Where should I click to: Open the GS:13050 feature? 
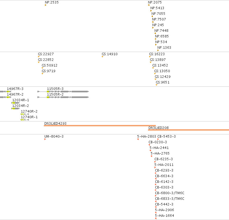click(x=162, y=71)
